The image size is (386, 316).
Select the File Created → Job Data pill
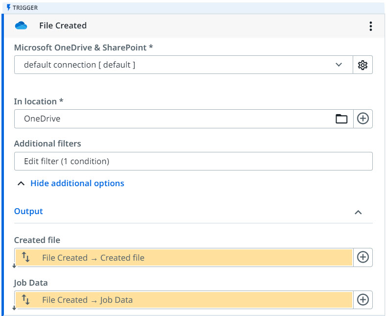(186, 300)
